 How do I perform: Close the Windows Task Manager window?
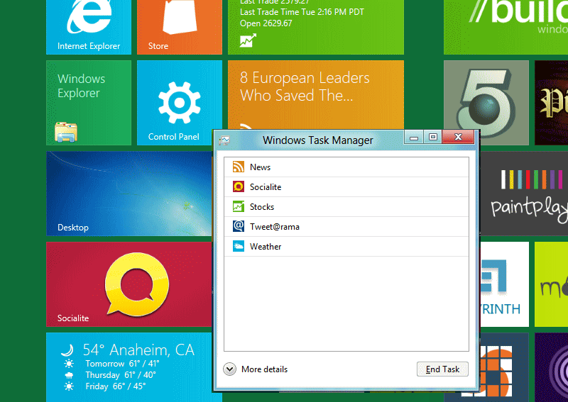(458, 137)
